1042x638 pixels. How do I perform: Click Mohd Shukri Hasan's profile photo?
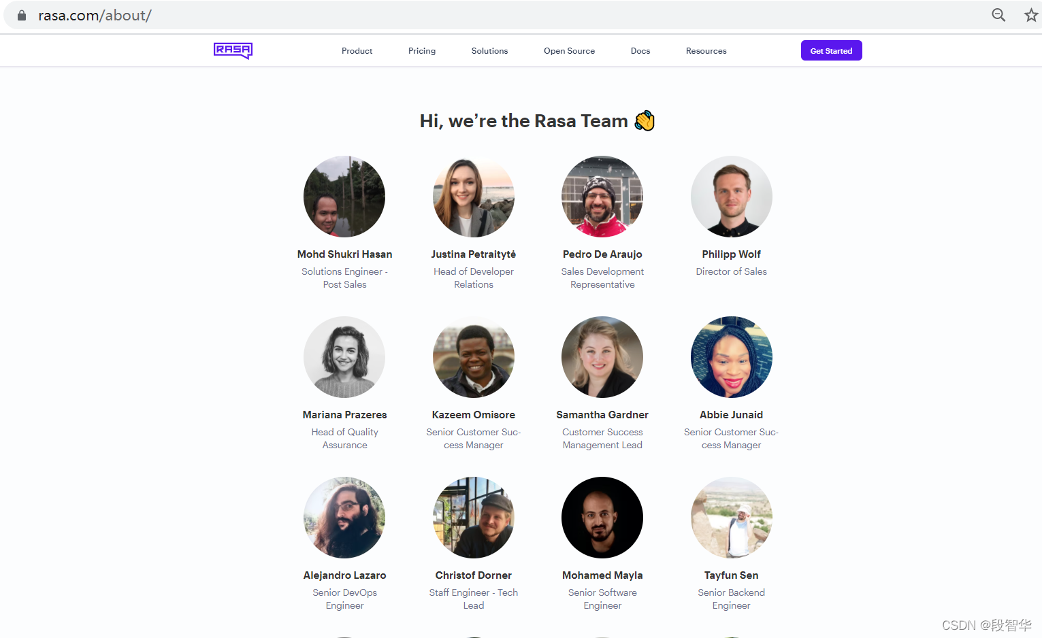344,197
